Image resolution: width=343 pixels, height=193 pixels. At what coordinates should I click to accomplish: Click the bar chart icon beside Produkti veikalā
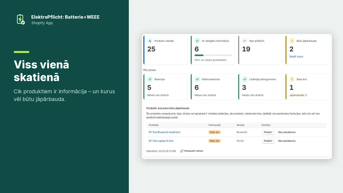(x=150, y=41)
